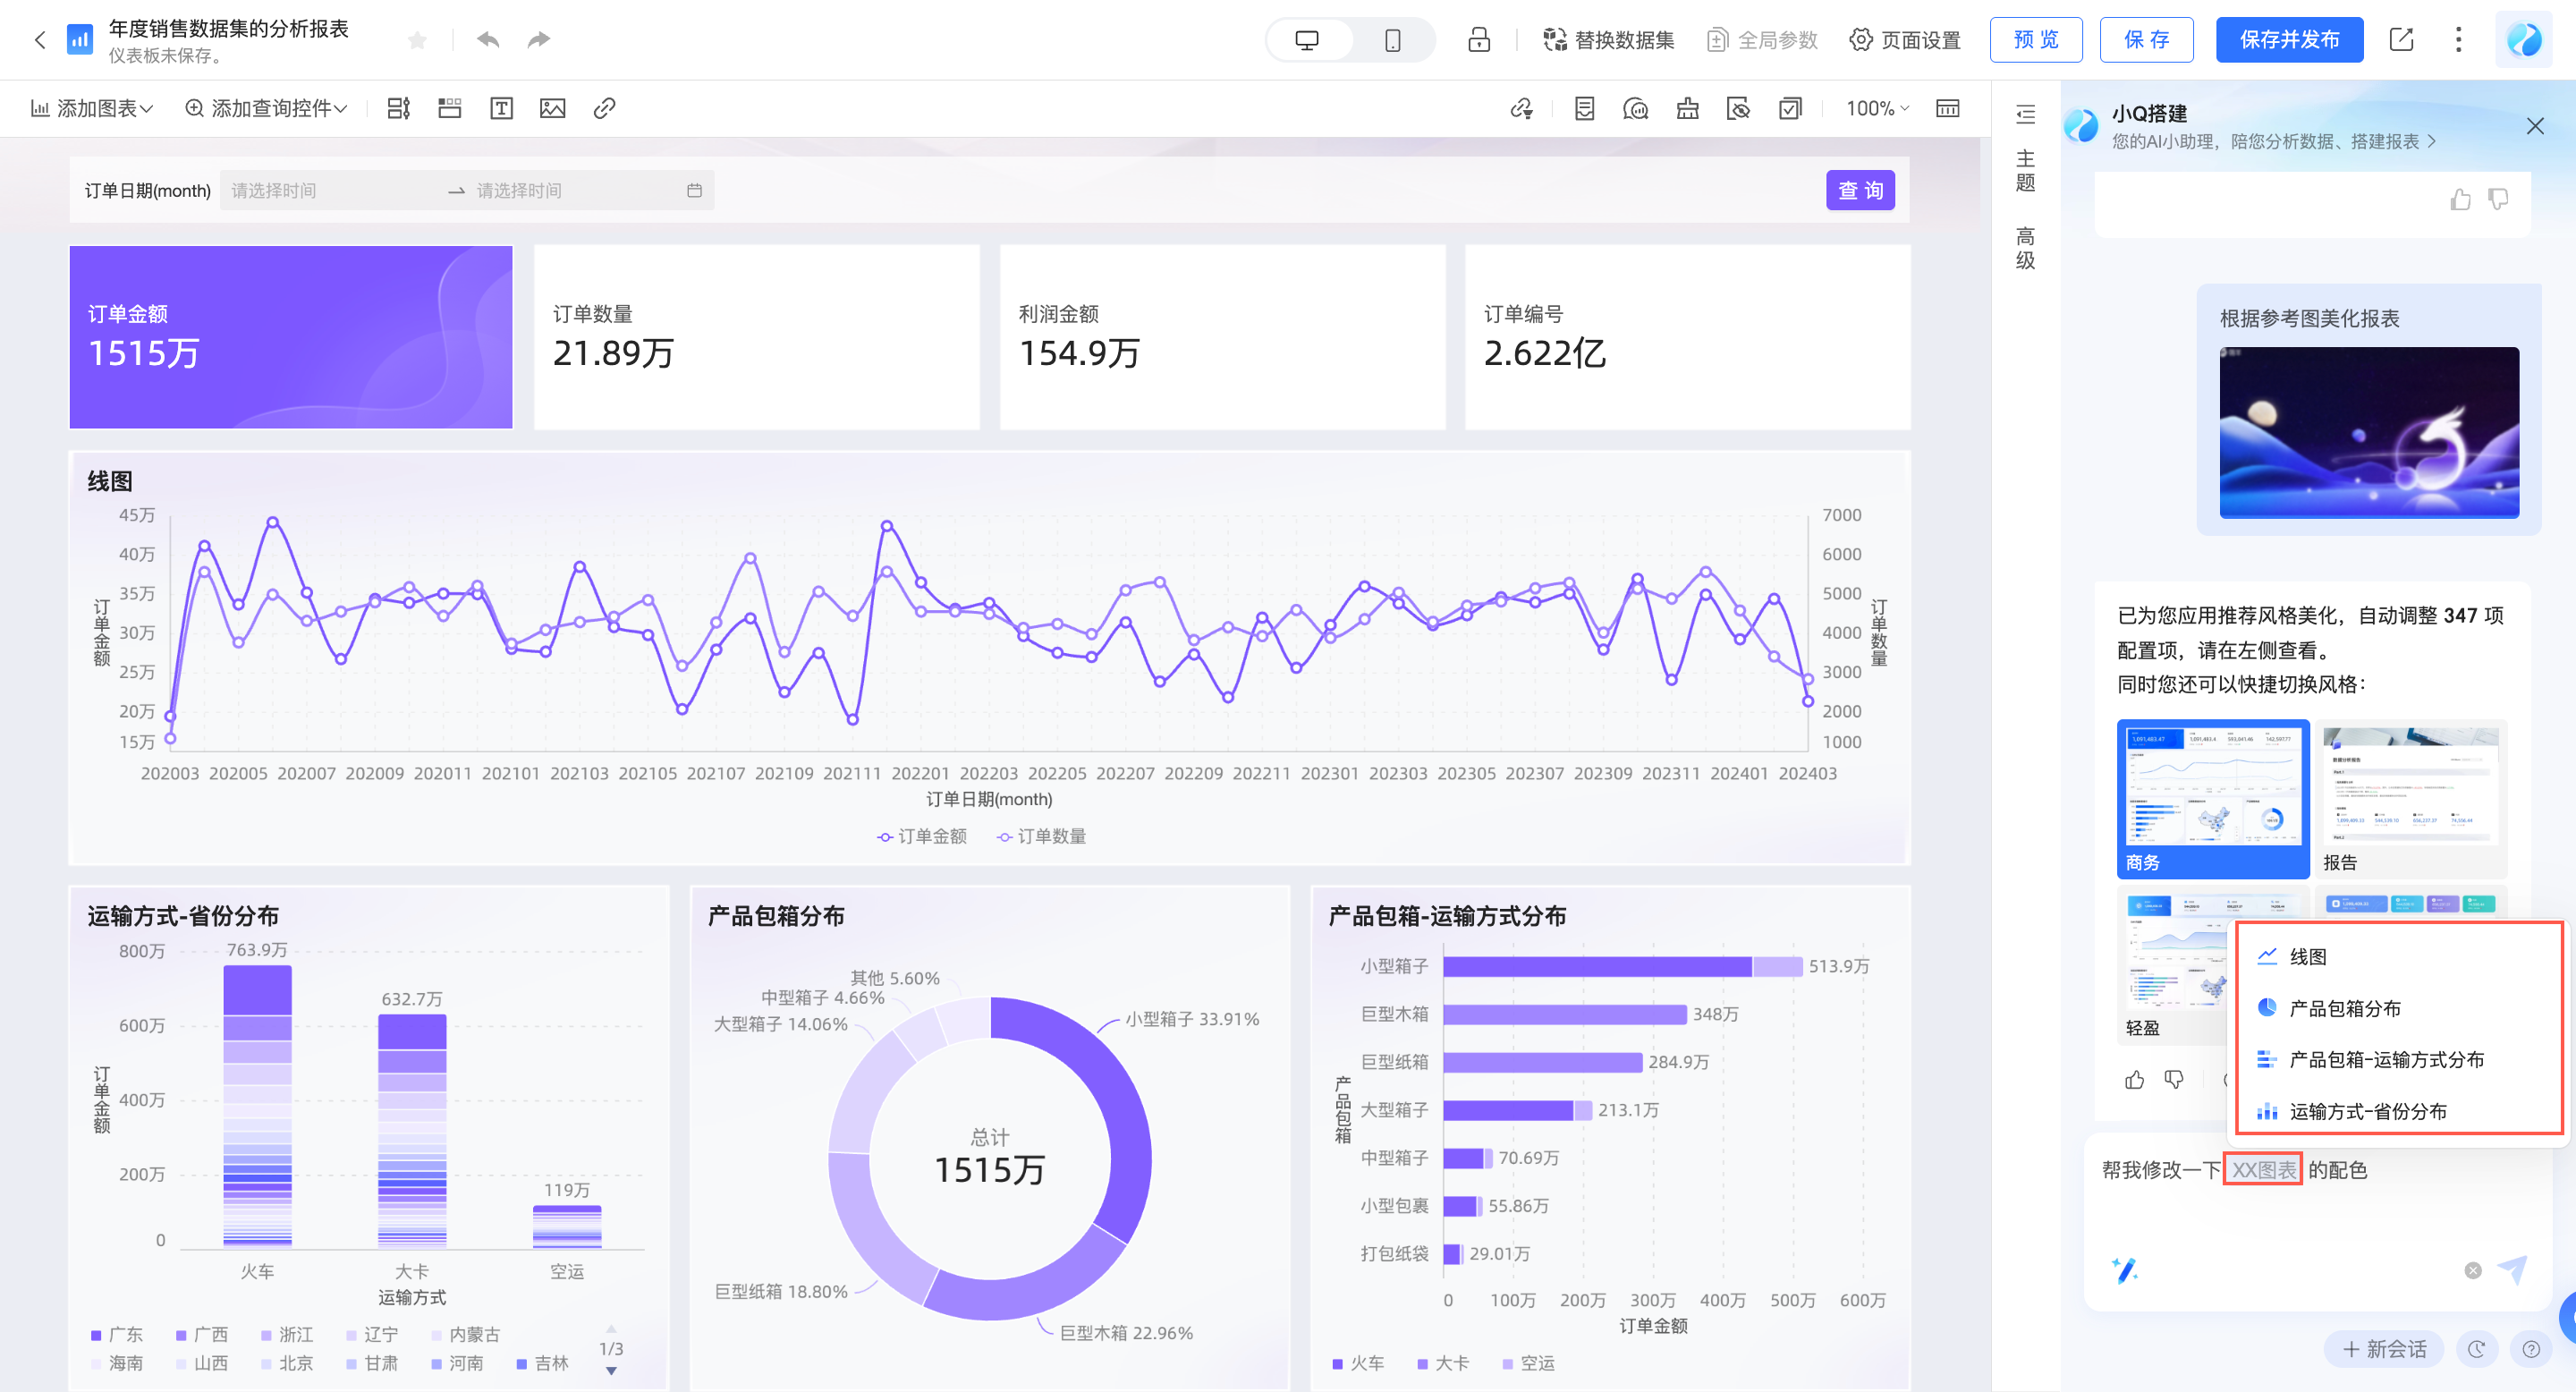
Task: Select 运输方式-省份分布 from chart list
Action: (x=2367, y=1111)
